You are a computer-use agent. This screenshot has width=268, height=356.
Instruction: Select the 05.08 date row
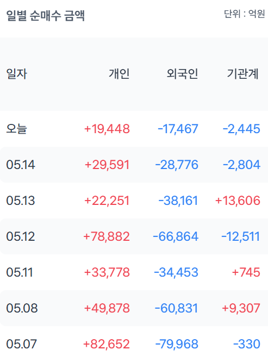point(134,308)
